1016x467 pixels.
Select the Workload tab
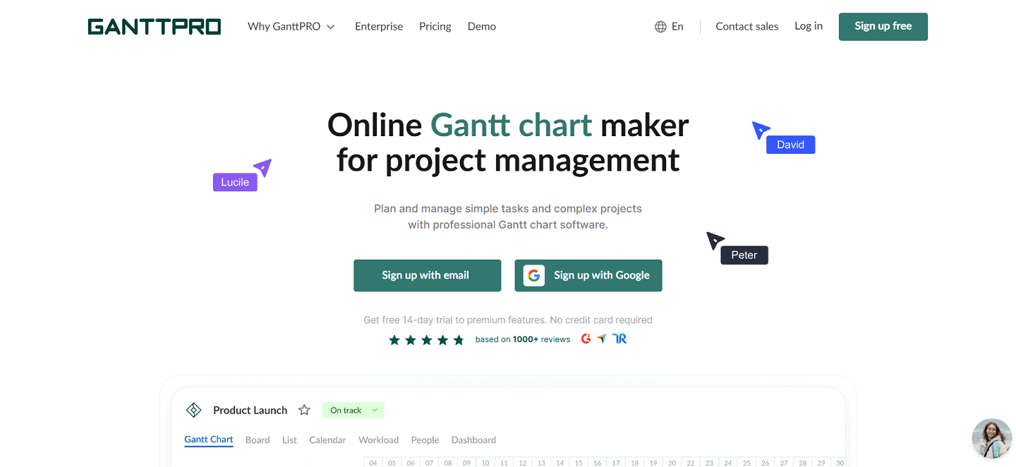coord(378,439)
